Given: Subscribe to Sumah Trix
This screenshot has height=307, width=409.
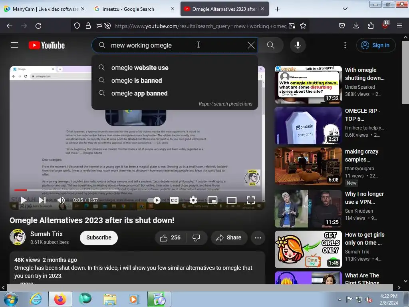Looking at the screenshot, I should tap(99, 237).
